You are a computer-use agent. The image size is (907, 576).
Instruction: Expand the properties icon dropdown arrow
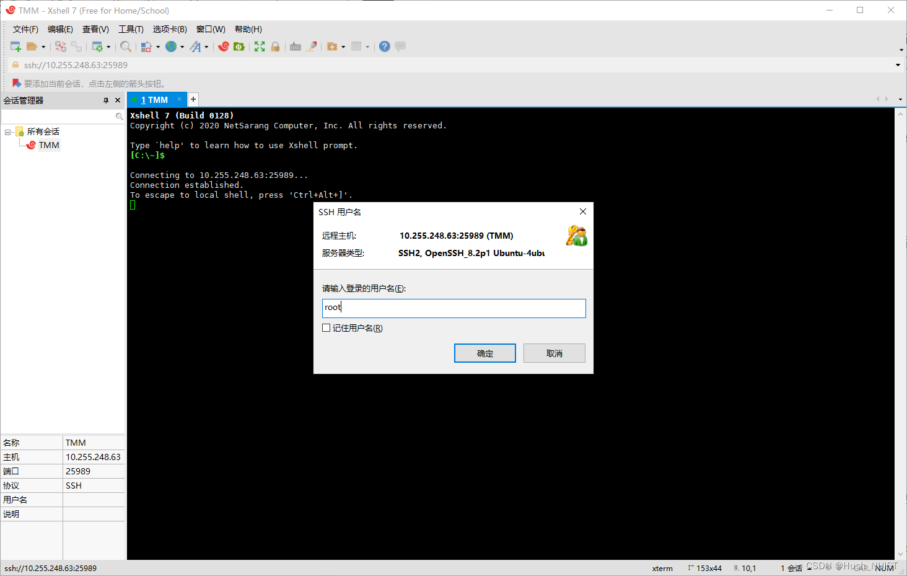(x=108, y=47)
